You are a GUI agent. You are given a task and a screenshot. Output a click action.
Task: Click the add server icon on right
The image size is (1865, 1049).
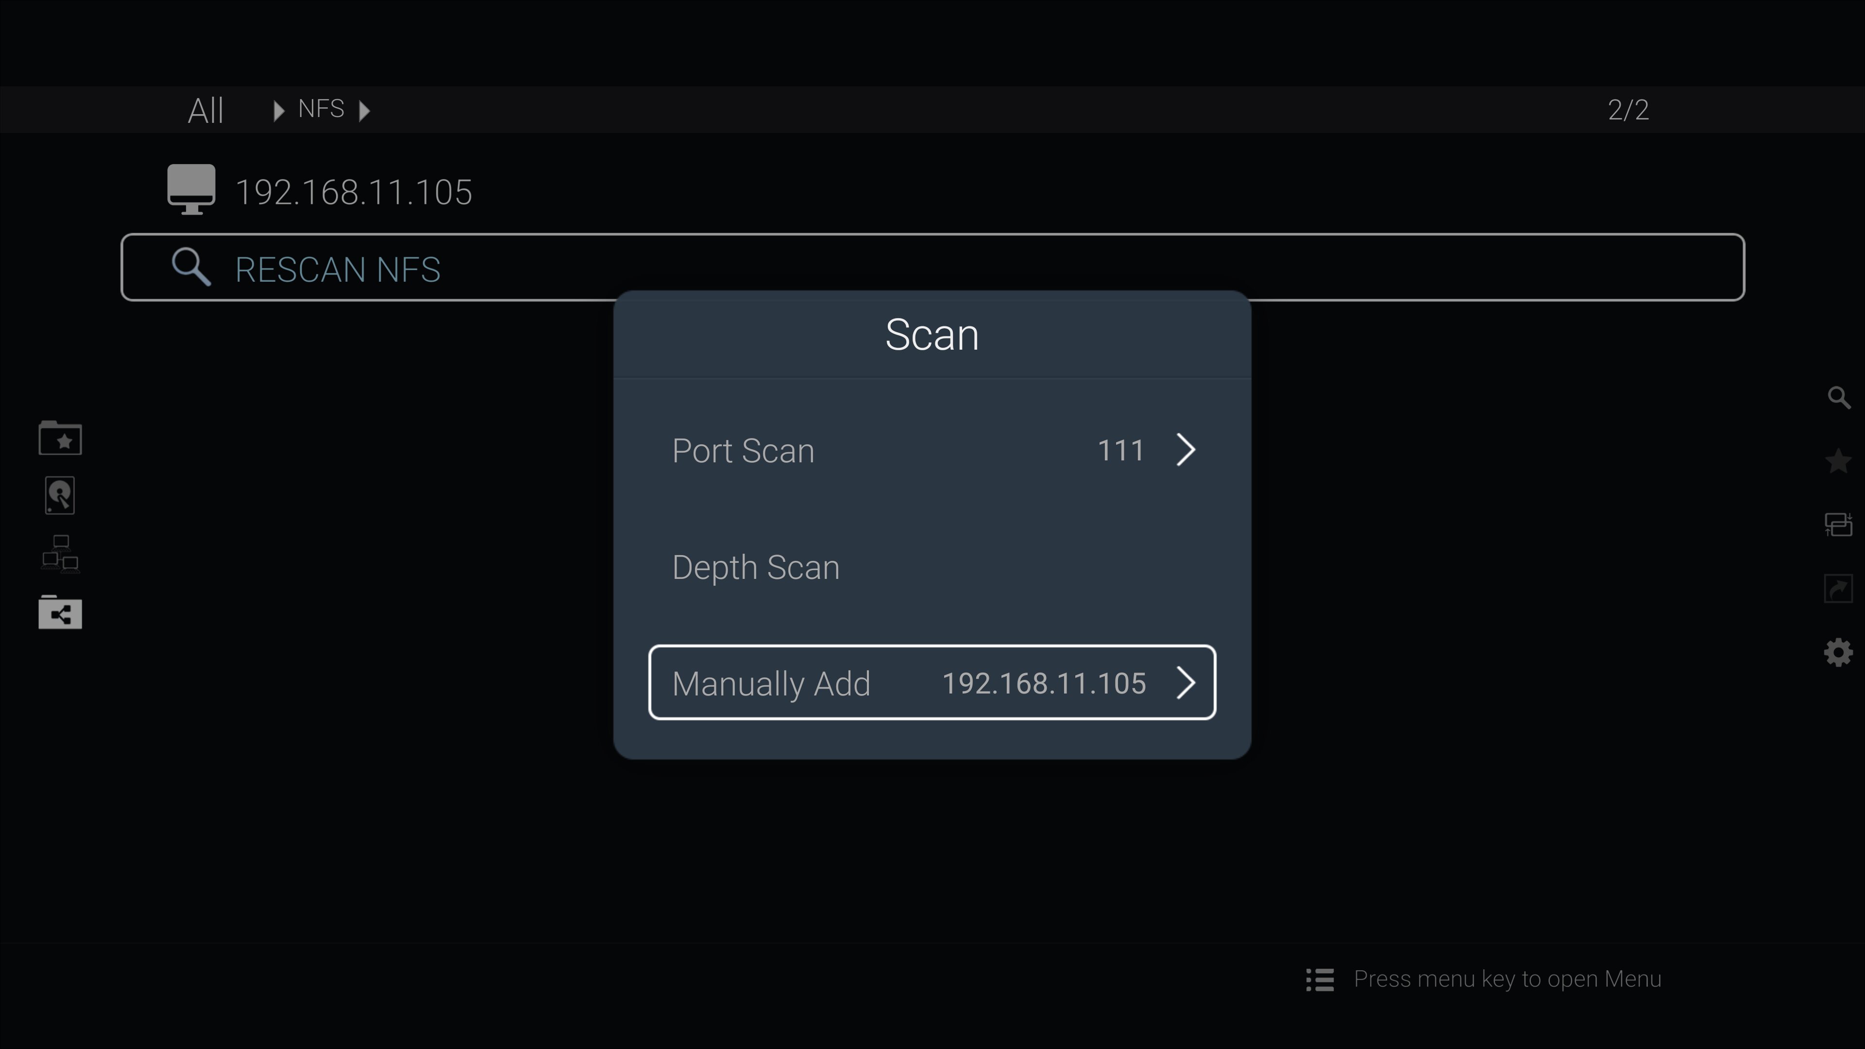point(1839,525)
